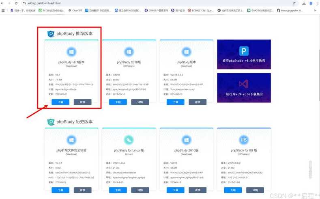This screenshot has width=320, height=199.
Task: Open the browser downloads icon
Action: [304, 3]
